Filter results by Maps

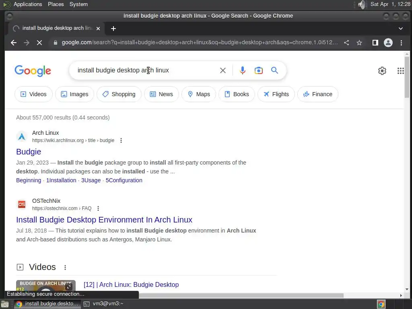click(199, 94)
